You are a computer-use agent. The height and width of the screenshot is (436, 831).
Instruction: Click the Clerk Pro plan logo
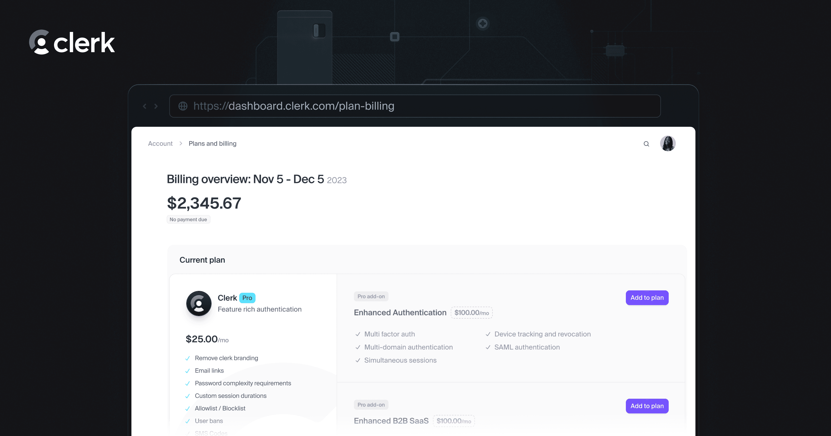pyautogui.click(x=199, y=303)
